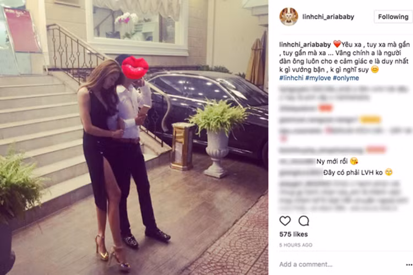
Task: Open the #onlyme hashtag
Action: click(346, 78)
